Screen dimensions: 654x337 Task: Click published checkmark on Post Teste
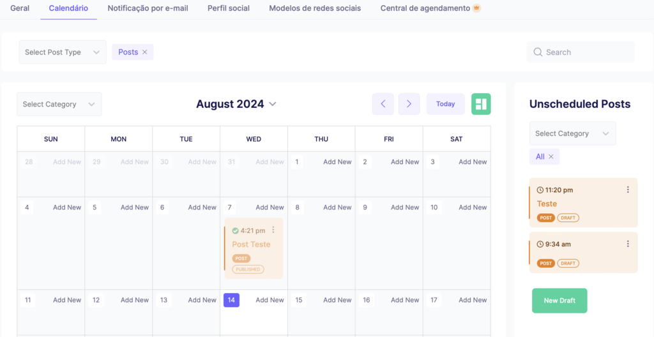click(x=235, y=230)
